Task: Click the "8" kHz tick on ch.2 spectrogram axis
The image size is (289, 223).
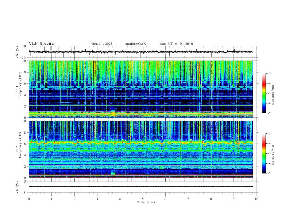Action: tap(25, 133)
